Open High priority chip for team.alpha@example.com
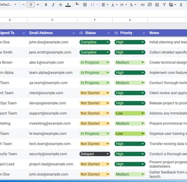The image size is (187, 182). tap(130, 73)
